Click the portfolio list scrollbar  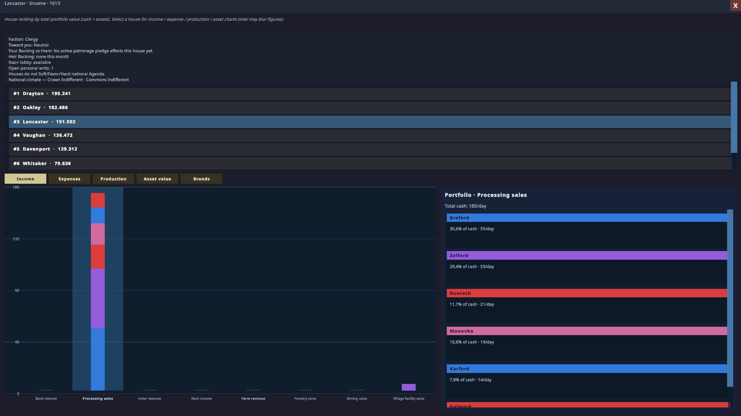pyautogui.click(x=730, y=298)
